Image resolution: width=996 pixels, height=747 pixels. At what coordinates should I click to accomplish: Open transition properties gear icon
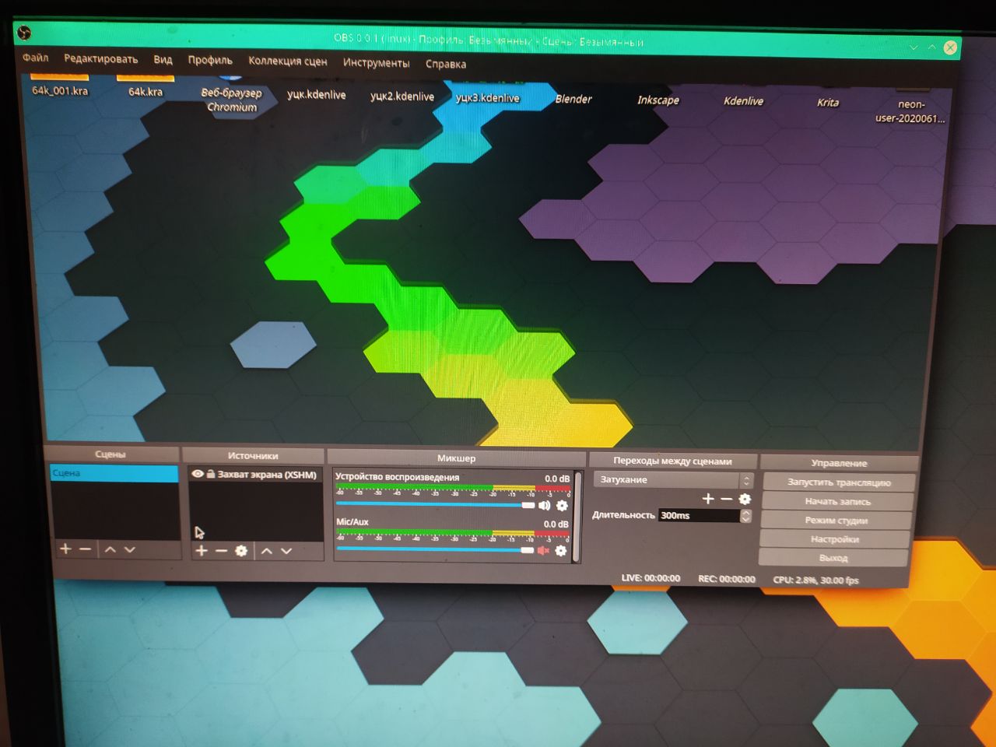pyautogui.click(x=745, y=499)
